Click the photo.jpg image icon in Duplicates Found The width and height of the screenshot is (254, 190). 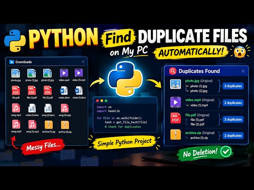(x=175, y=84)
